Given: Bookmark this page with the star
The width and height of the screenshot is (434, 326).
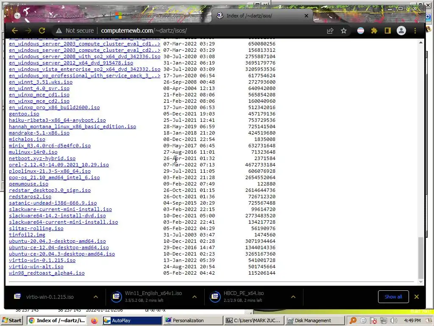Looking at the screenshot, I should tap(343, 31).
